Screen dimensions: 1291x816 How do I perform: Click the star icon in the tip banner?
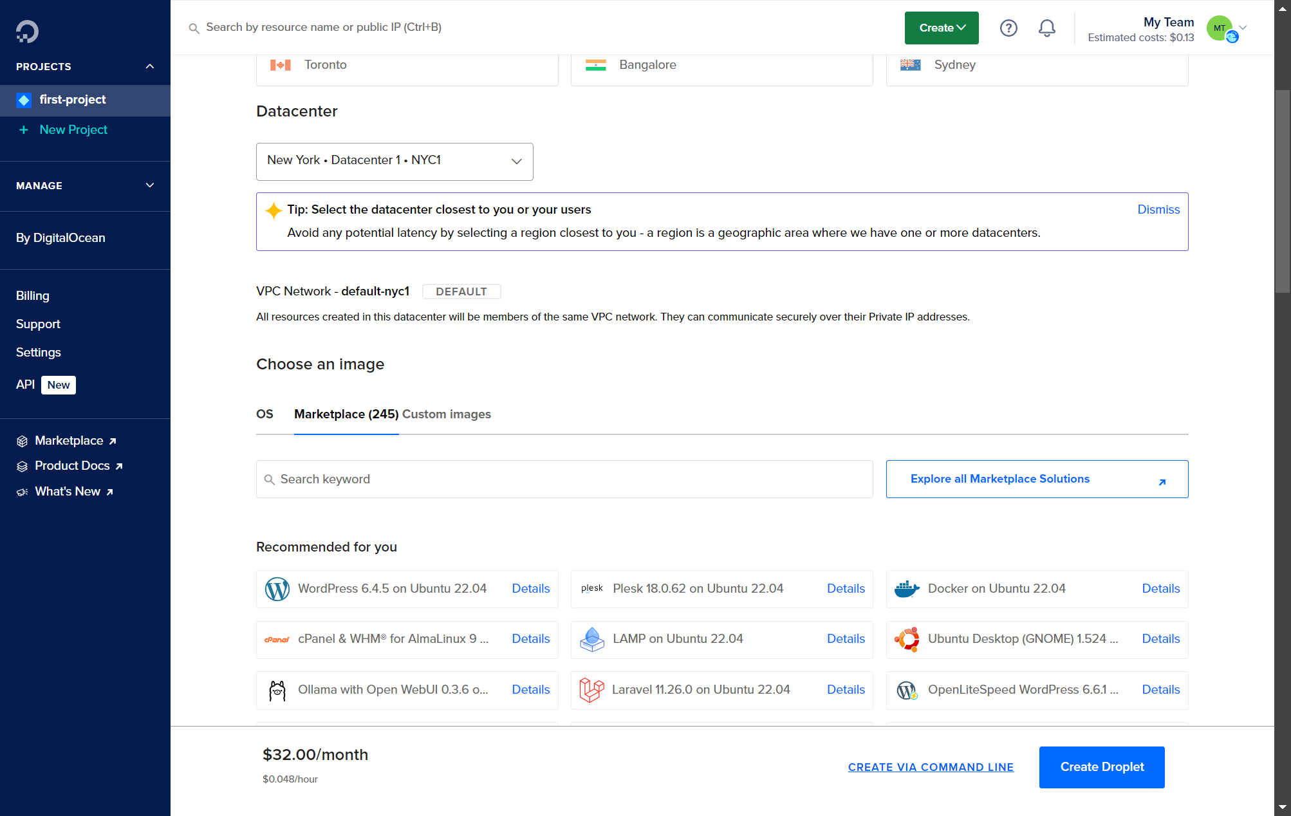(274, 210)
